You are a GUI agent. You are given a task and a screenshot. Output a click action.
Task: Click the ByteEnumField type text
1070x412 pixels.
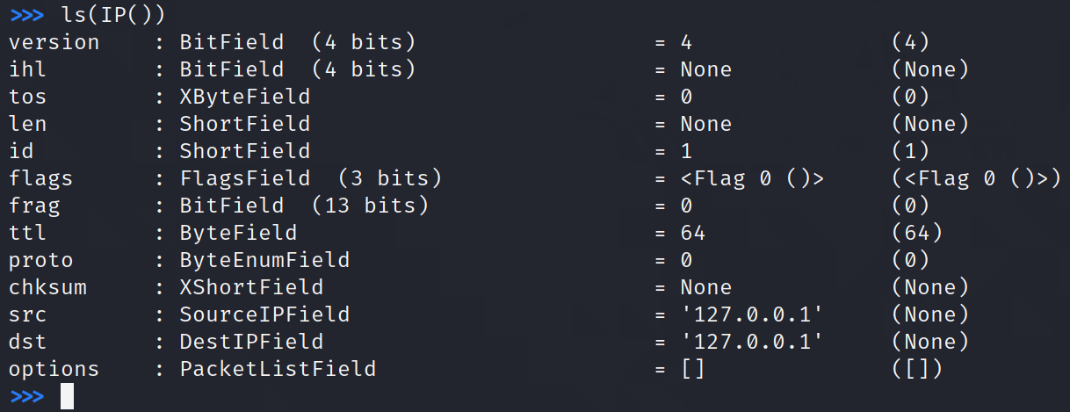point(264,260)
